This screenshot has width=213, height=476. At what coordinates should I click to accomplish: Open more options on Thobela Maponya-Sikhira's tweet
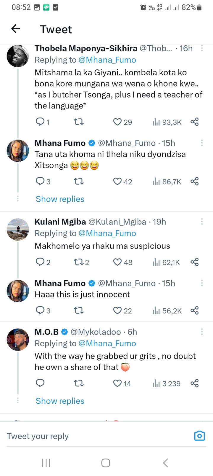tap(202, 48)
